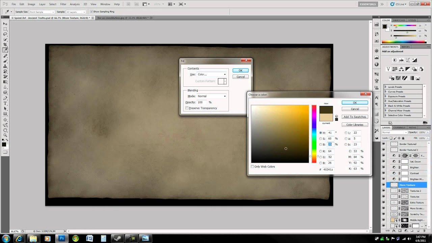Hide the More Texture layer
Viewport: 432px width, 243px height.
pyautogui.click(x=383, y=185)
